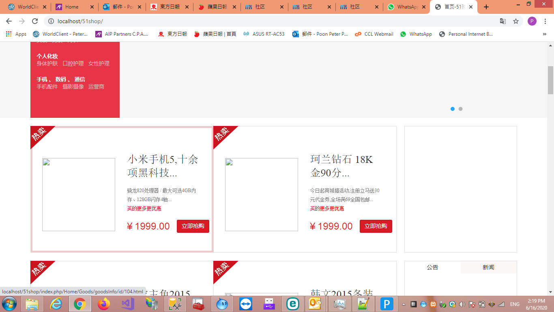Viewport: 554px width, 312px height.
Task: Open the 口腔护理 category link
Action: pos(73,63)
